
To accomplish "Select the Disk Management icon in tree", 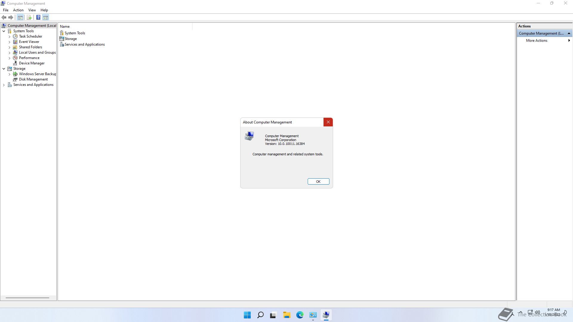I will click(15, 79).
